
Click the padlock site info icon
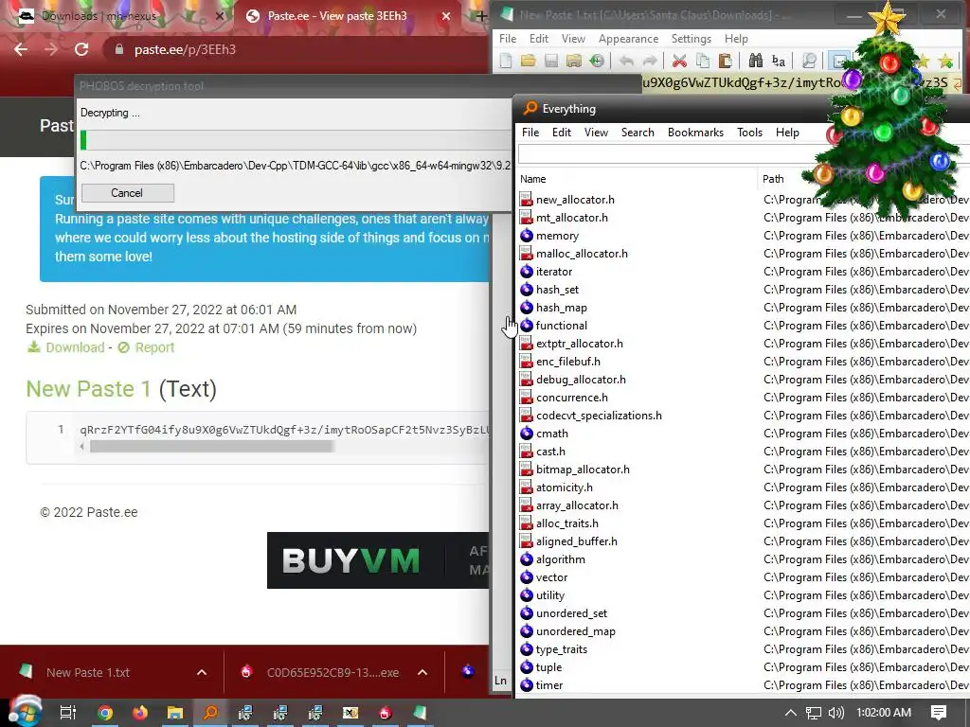click(118, 49)
